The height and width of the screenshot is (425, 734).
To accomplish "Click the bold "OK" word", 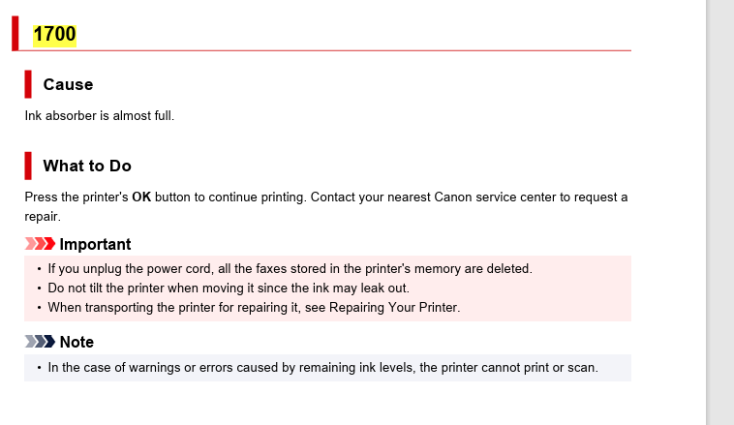I will pyautogui.click(x=141, y=197).
